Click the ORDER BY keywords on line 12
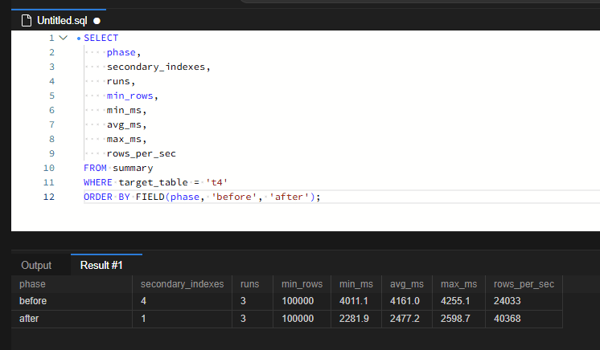 (107, 197)
